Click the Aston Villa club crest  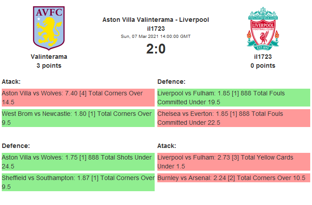(49, 28)
